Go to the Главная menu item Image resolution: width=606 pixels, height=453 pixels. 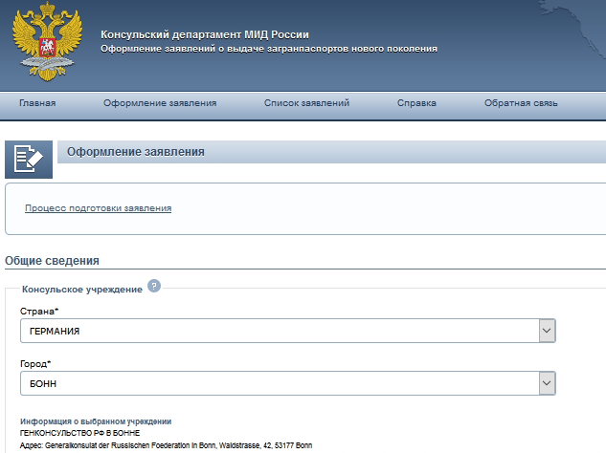[37, 103]
